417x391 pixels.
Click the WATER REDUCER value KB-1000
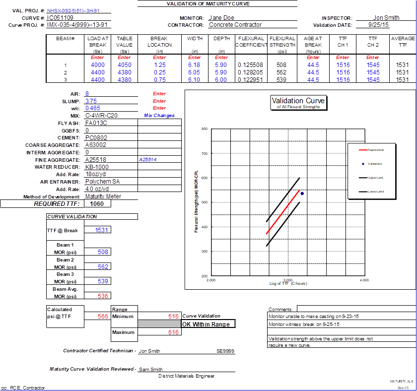click(x=99, y=167)
